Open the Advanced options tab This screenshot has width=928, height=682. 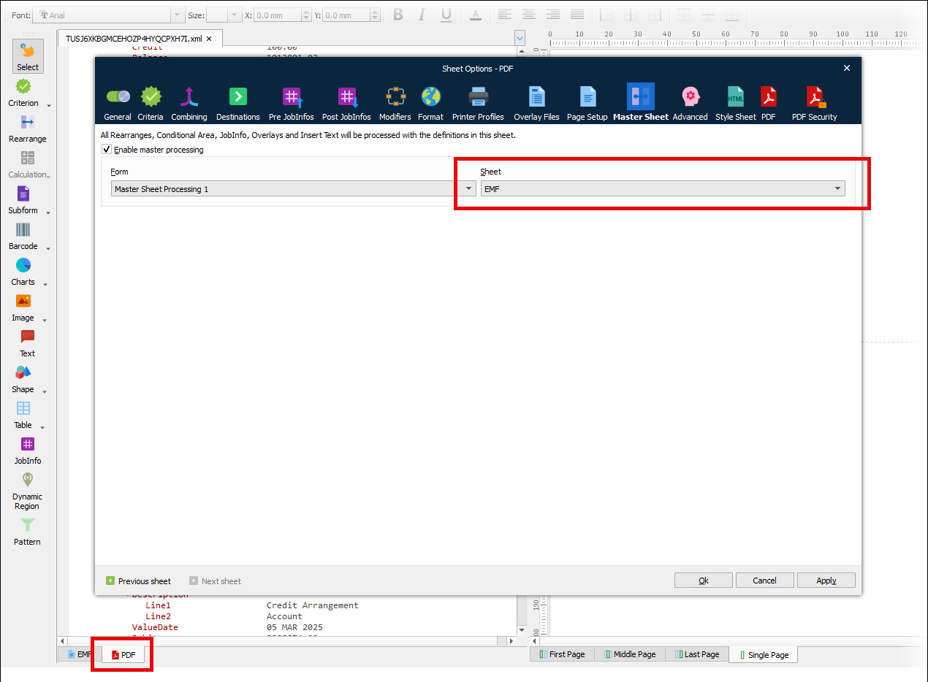click(x=690, y=103)
